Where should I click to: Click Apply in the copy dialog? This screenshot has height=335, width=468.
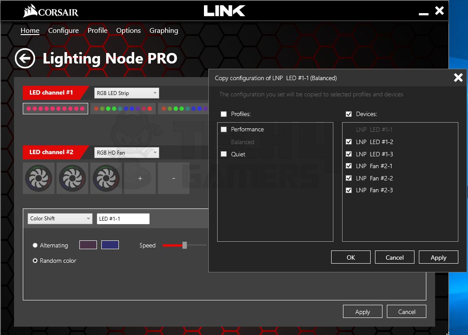tap(439, 257)
